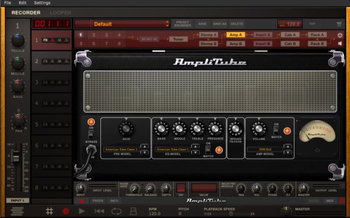Enable the metronome icon
Viewport: 350px width, 218px height.
pyautogui.click(x=134, y=211)
